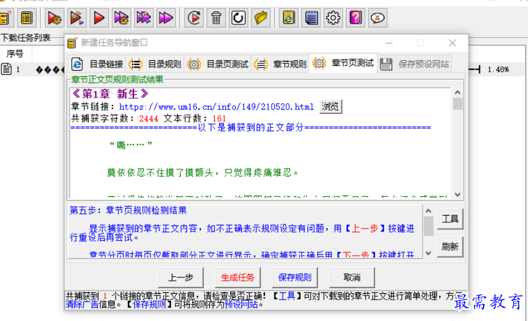
Task: Click the browser notebook icon in toolbar
Action: click(289, 18)
